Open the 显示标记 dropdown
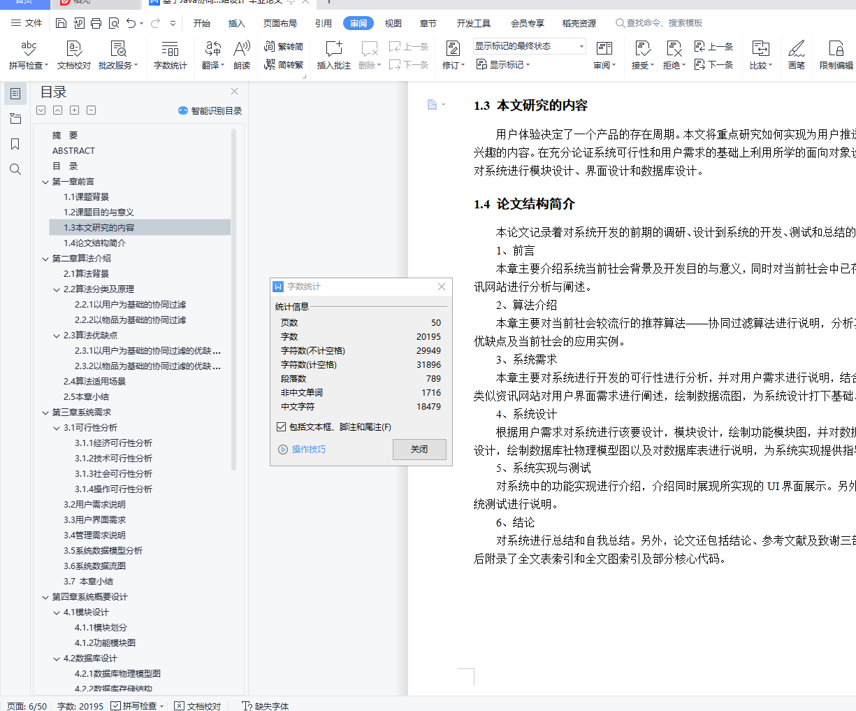The width and height of the screenshot is (856, 711). [503, 64]
